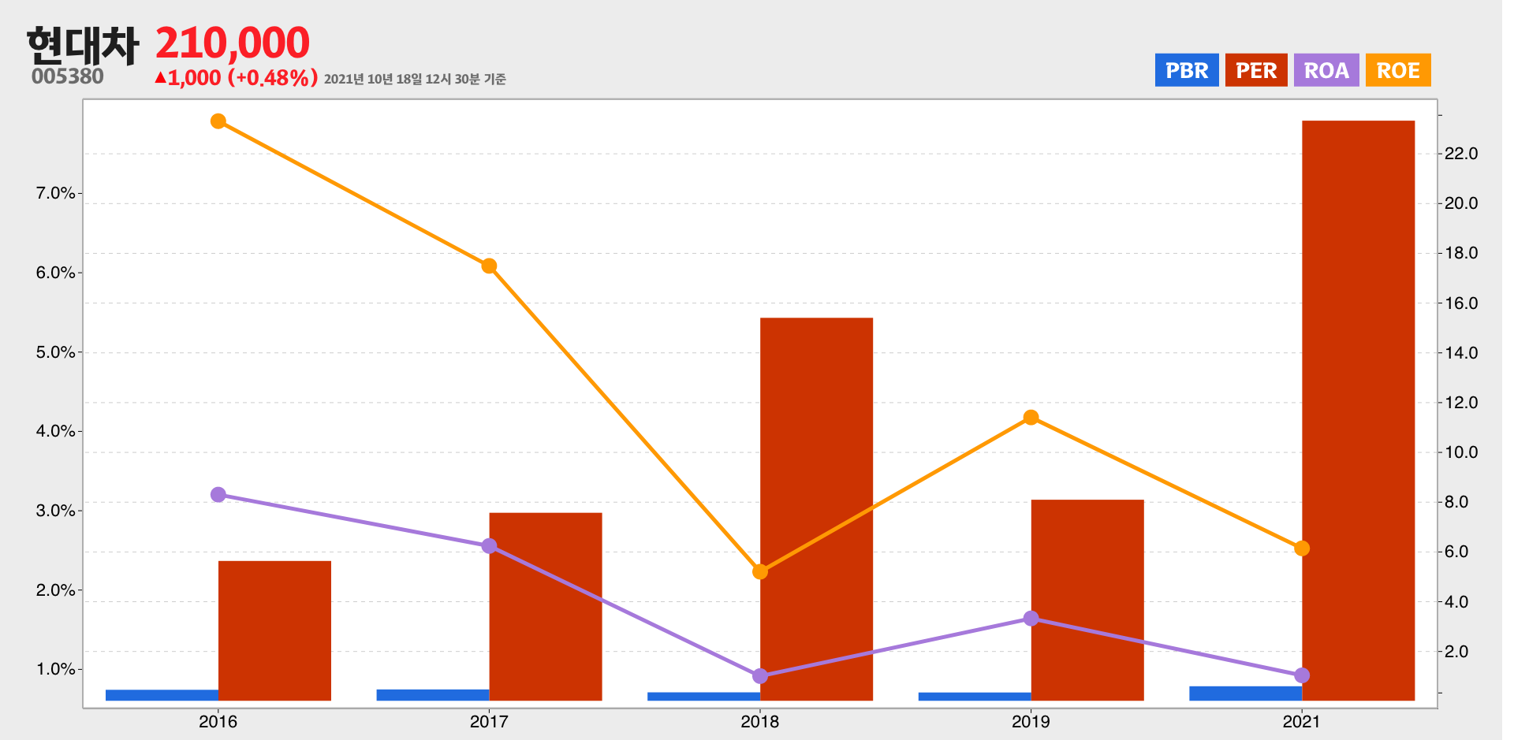
Task: Click the 2016 orange ROE data point
Action: click(x=218, y=121)
